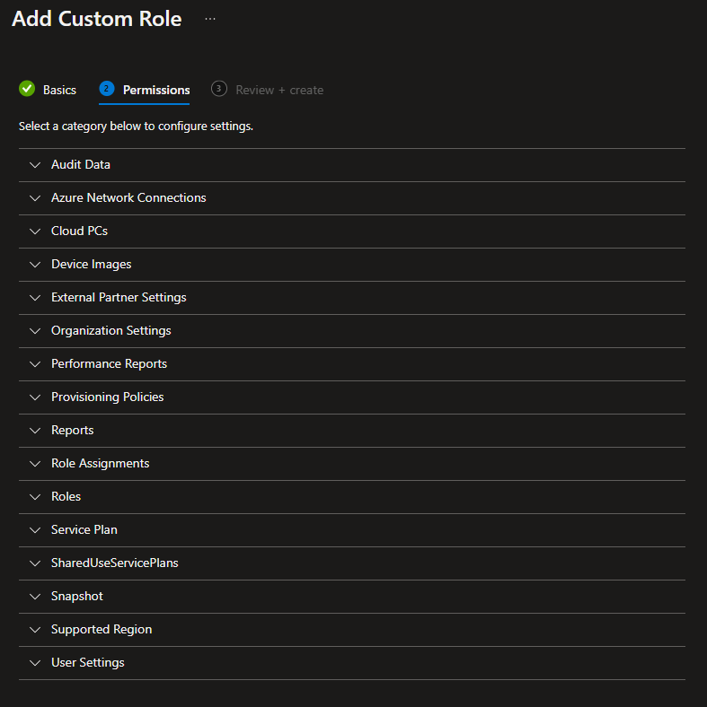Expand the Azure Network Connections category
The height and width of the screenshot is (707, 707).
128,198
